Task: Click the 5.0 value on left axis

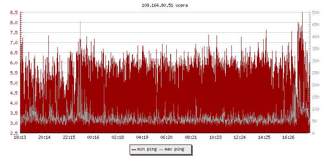Action: [x=13, y=83]
